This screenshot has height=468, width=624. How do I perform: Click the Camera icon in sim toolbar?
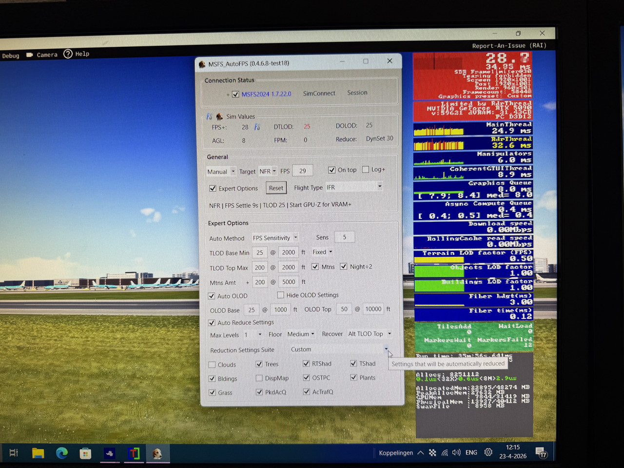point(29,55)
